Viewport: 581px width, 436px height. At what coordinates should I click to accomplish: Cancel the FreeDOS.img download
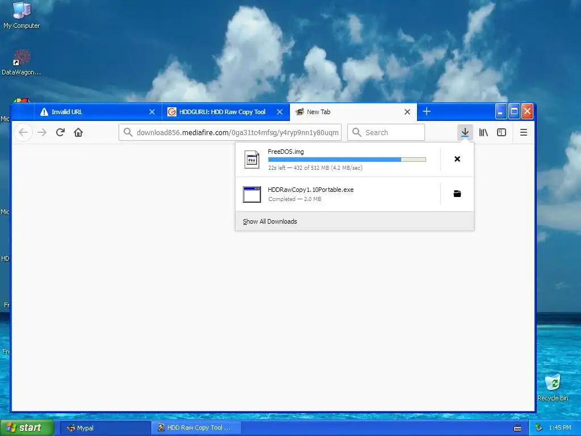457,159
